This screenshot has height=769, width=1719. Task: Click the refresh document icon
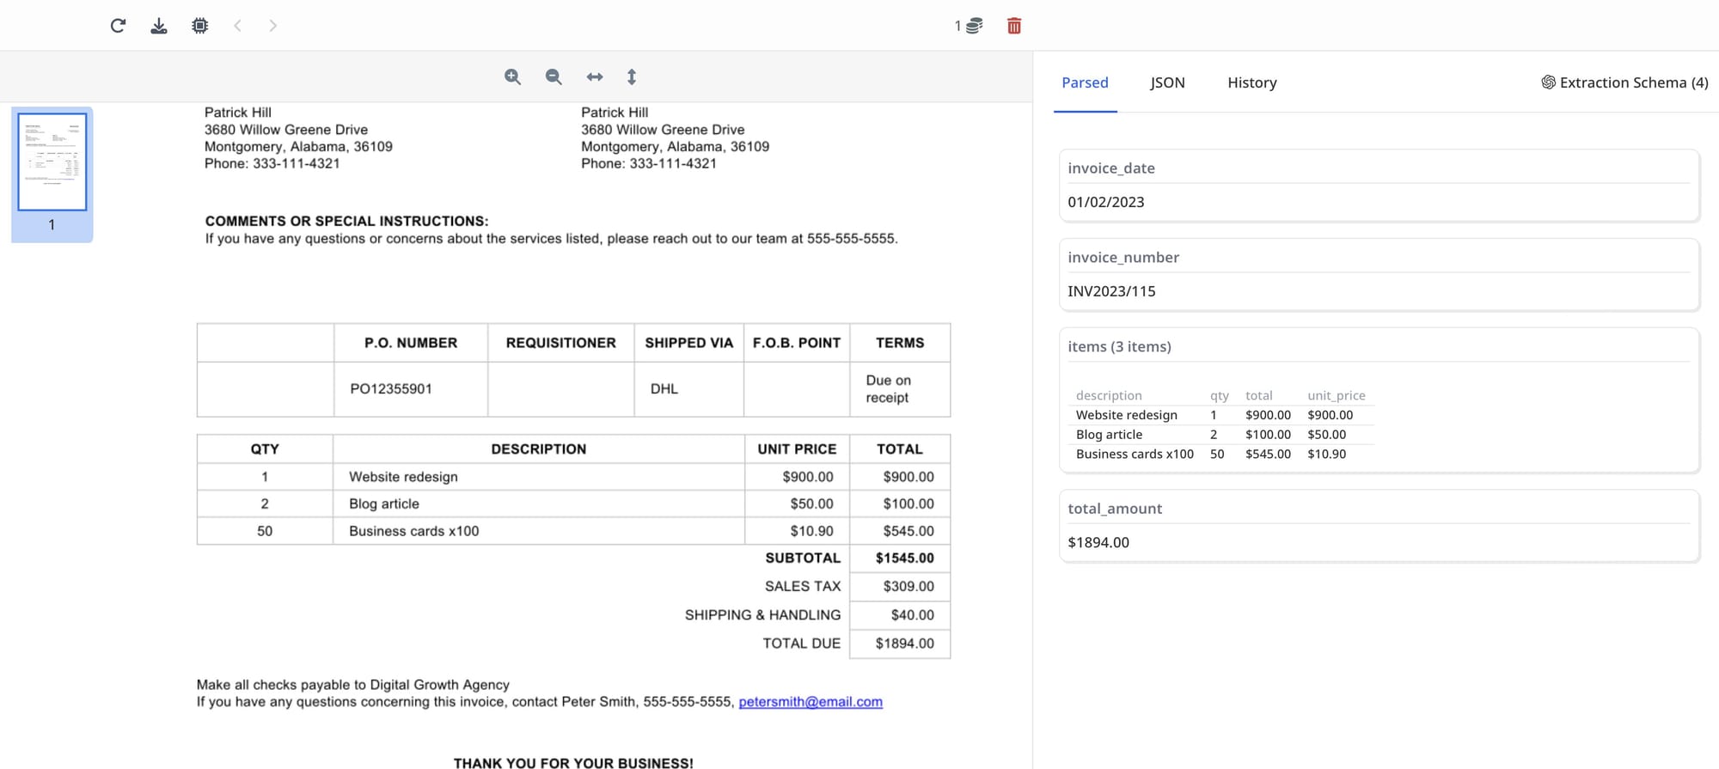click(118, 26)
